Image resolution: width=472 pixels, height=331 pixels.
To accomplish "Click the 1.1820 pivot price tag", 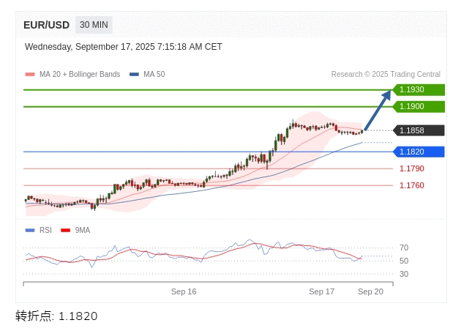I will (419, 152).
